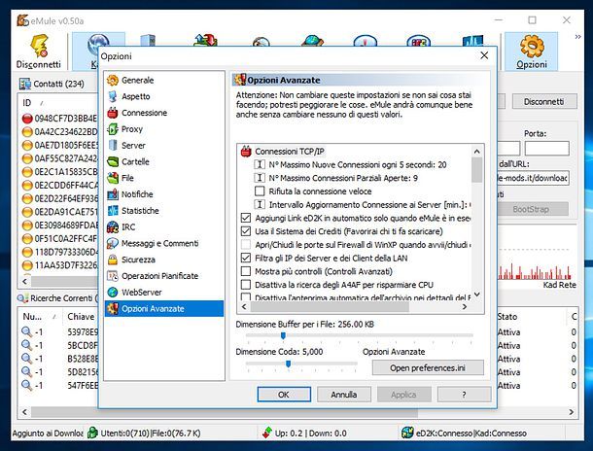
Task: Edit Intervallo Aggiornamento Connessione ai Server value
Action: (x=369, y=205)
